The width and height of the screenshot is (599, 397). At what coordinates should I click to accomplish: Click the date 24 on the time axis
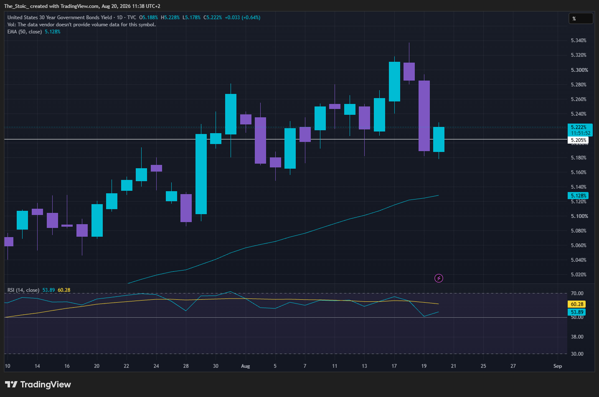pyautogui.click(x=156, y=366)
